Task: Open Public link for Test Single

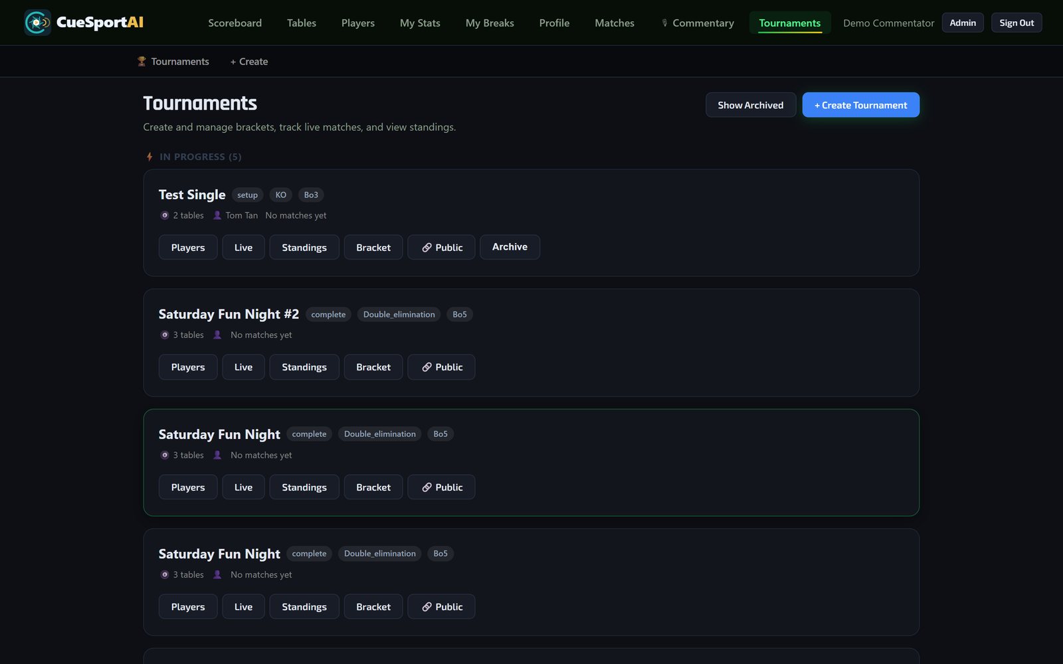Action: pos(442,247)
